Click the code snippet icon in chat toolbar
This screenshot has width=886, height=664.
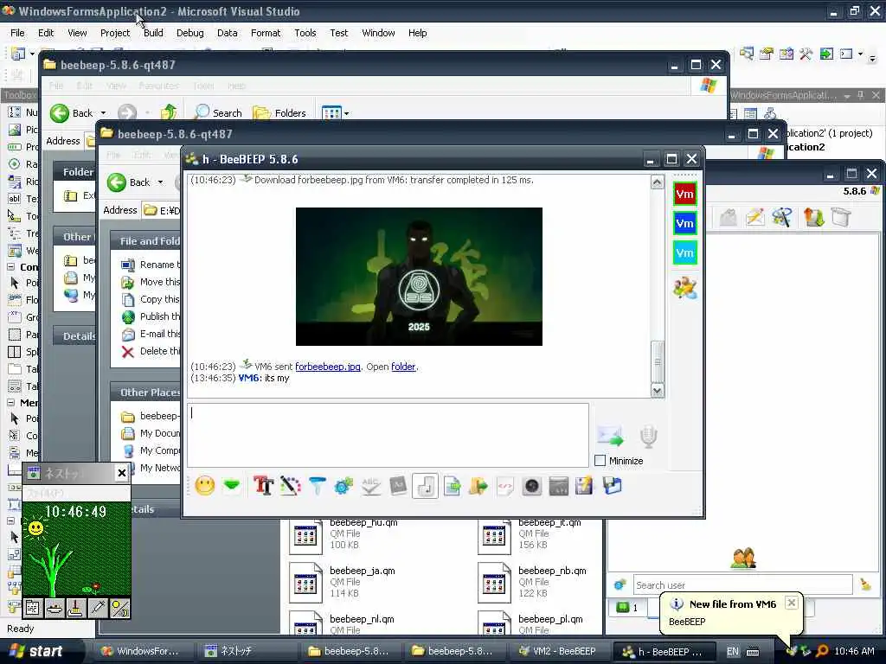coord(505,486)
